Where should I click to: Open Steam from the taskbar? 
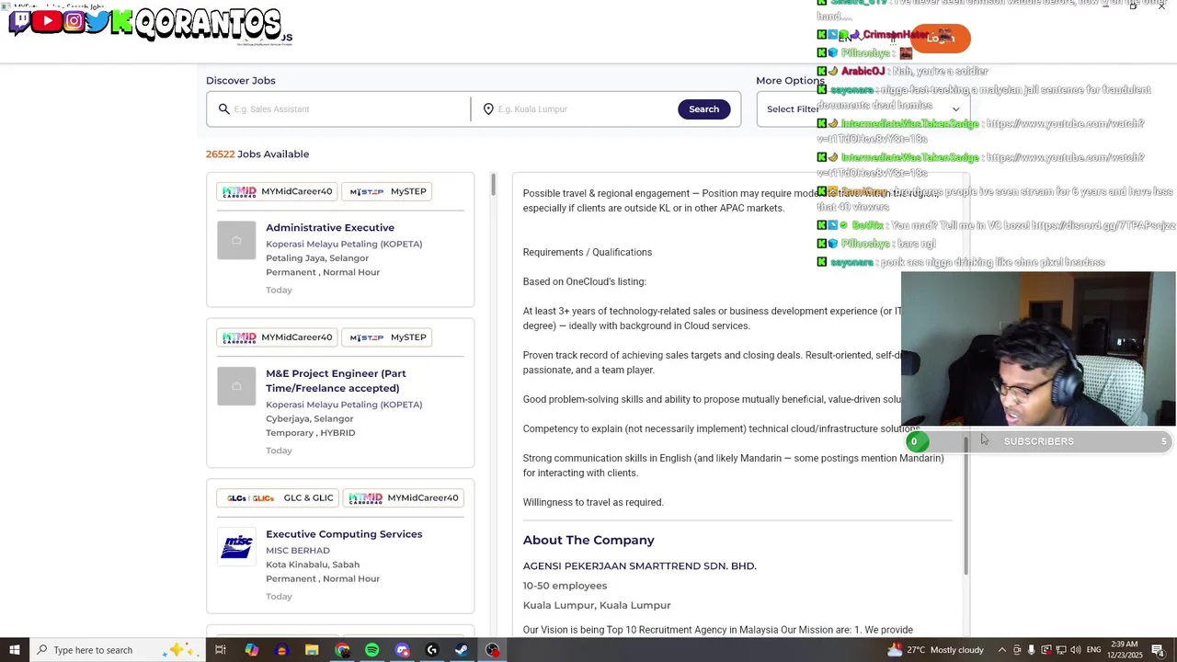click(462, 650)
